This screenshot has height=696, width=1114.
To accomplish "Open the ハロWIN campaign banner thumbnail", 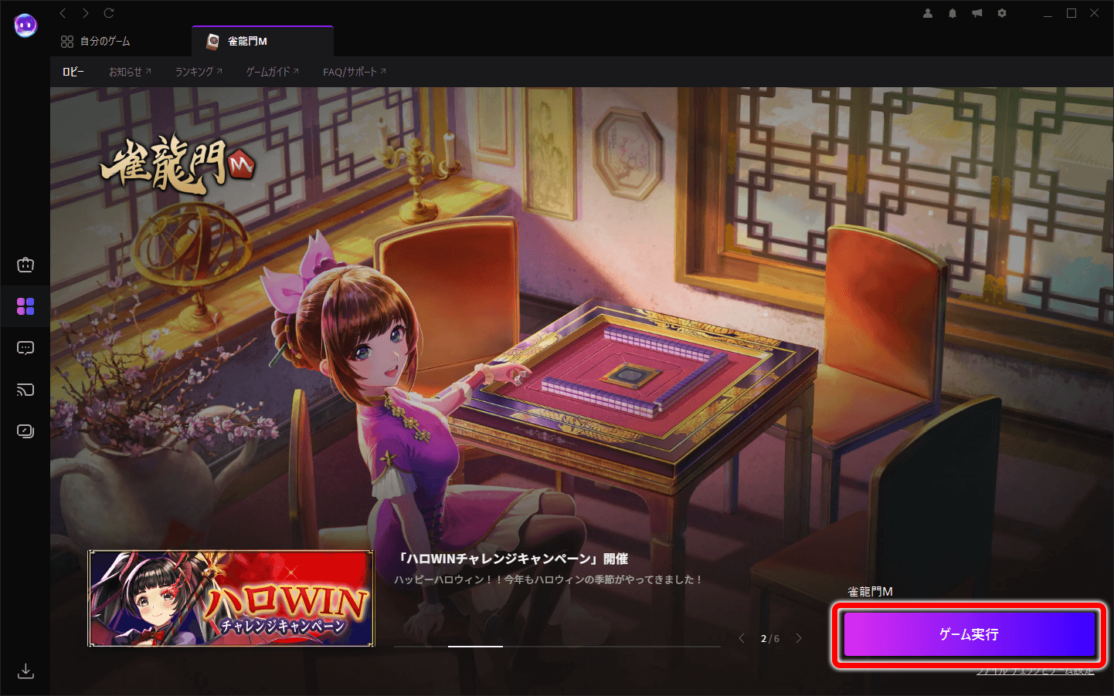I will tap(231, 599).
